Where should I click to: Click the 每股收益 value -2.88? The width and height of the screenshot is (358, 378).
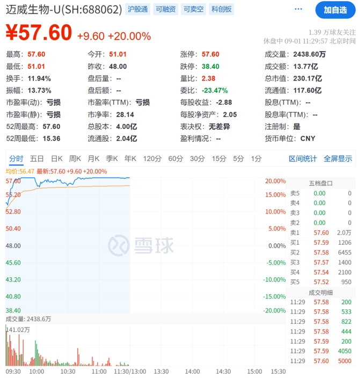click(224, 103)
